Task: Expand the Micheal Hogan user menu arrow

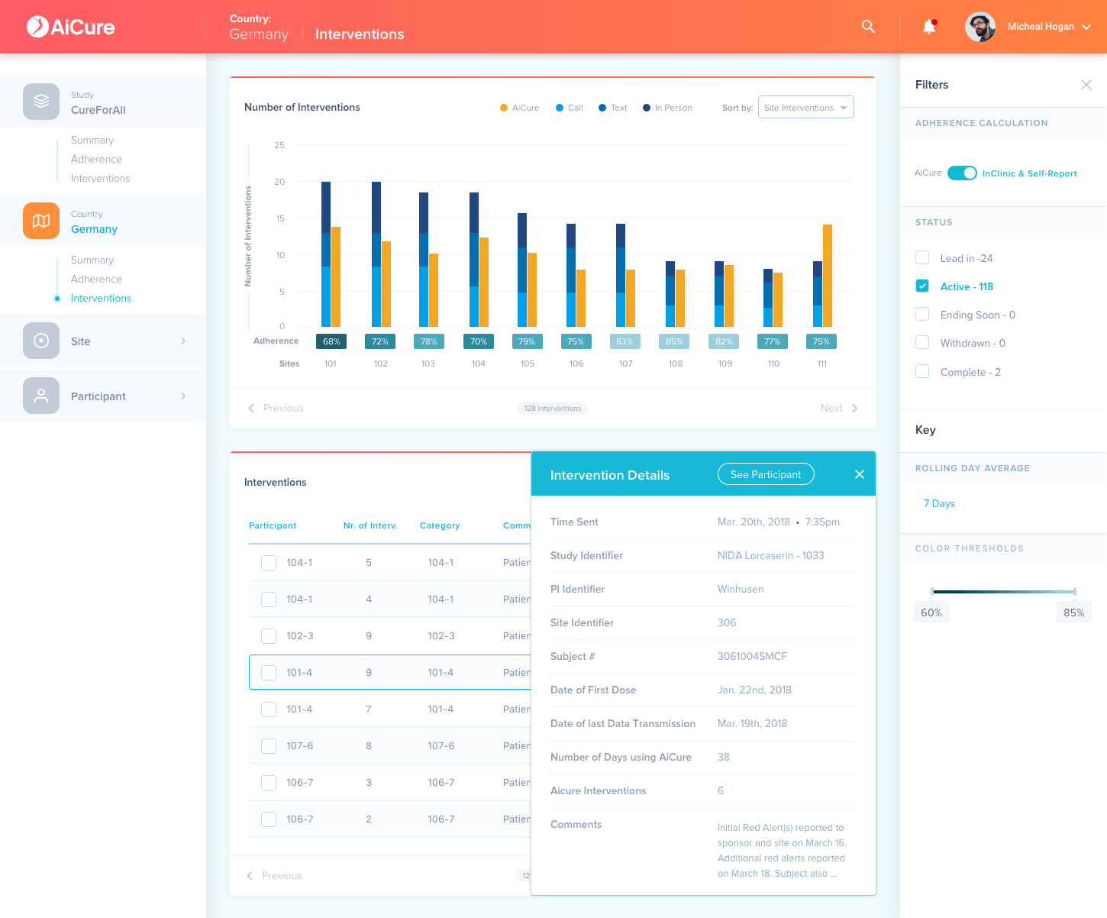Action: pos(1086,27)
